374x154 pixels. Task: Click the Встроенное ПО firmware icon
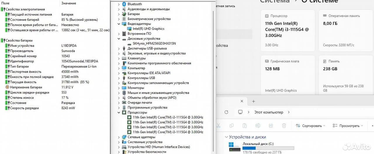pyautogui.click(x=124, y=34)
